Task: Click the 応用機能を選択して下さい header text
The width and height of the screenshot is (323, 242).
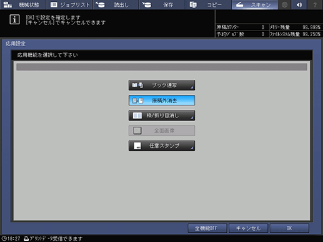Action: tap(47, 55)
